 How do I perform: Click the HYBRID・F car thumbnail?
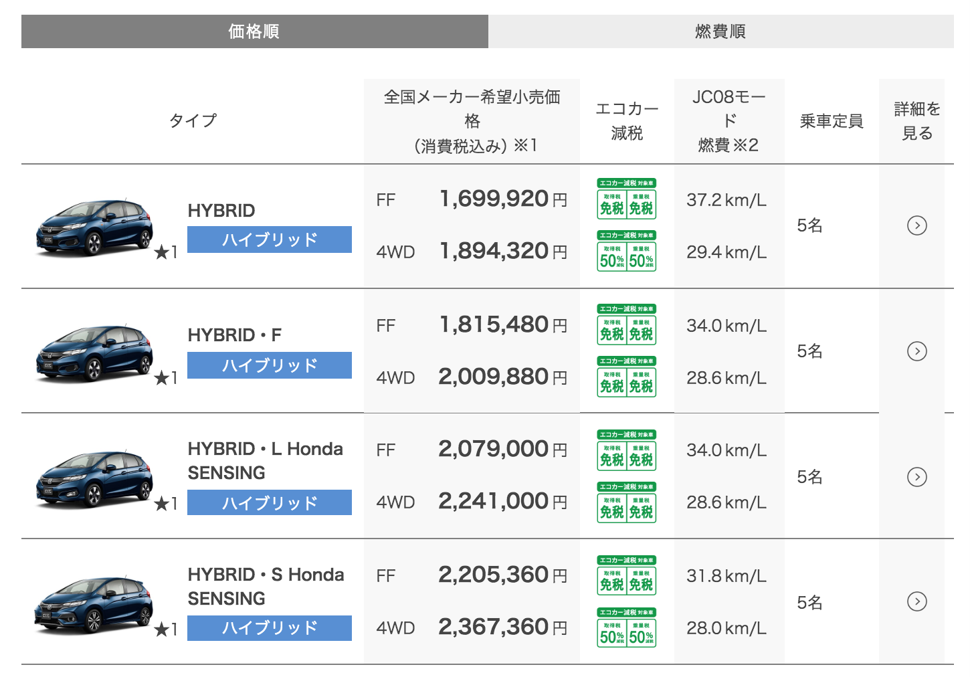point(94,353)
